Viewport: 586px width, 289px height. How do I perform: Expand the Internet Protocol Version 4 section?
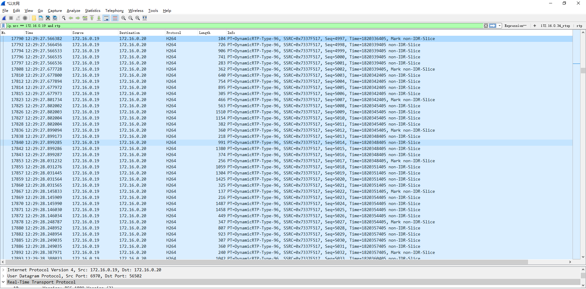(3, 270)
